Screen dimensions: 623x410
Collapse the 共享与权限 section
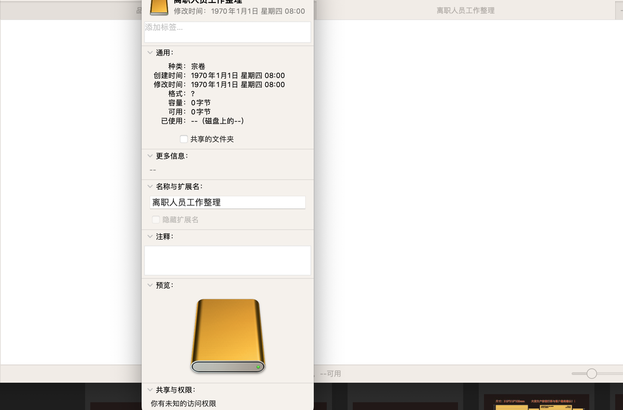coord(150,390)
